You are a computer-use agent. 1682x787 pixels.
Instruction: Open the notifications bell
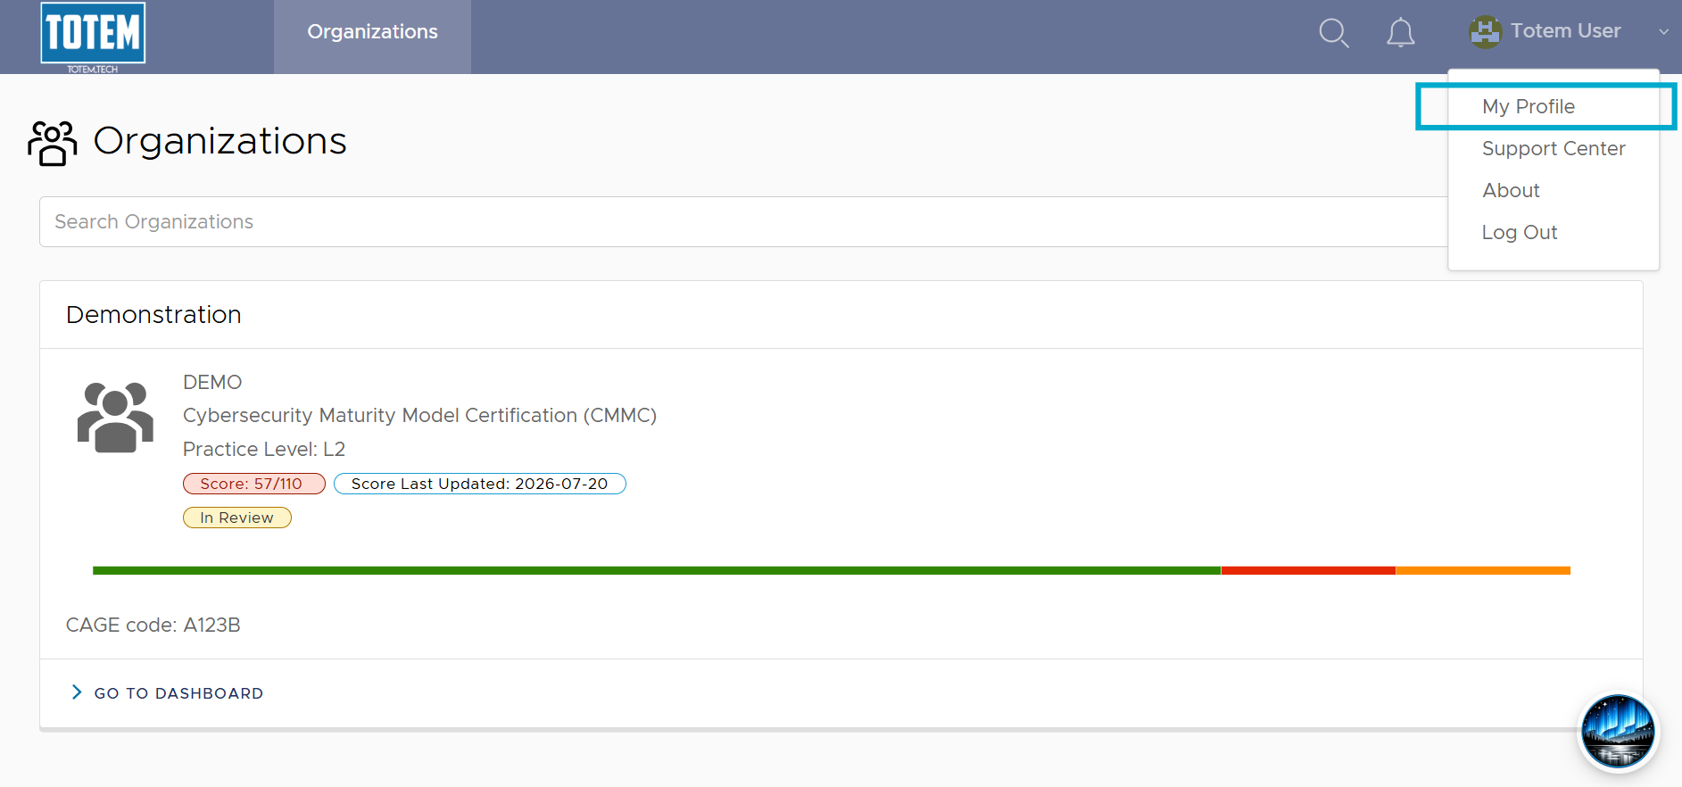click(x=1400, y=33)
